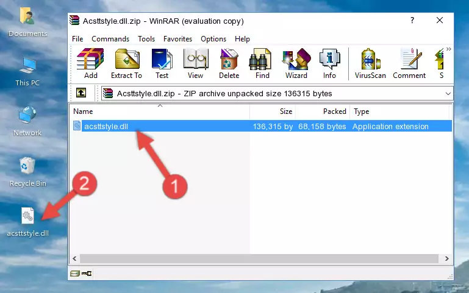Image resolution: width=469 pixels, height=293 pixels.
Task: Run VirusScan on archive
Action: tap(370, 63)
